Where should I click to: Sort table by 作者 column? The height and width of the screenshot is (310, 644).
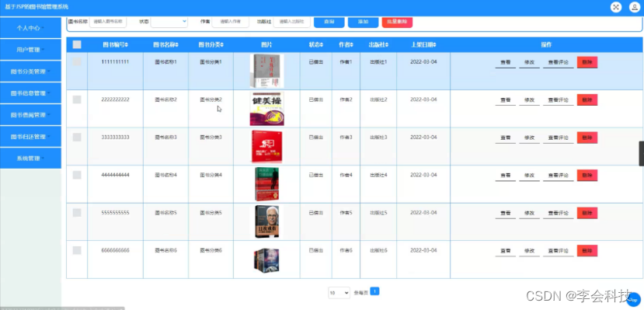(x=346, y=45)
